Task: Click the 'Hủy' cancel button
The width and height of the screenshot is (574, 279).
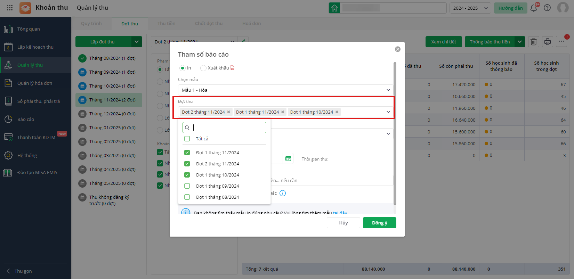Action: pyautogui.click(x=343, y=223)
